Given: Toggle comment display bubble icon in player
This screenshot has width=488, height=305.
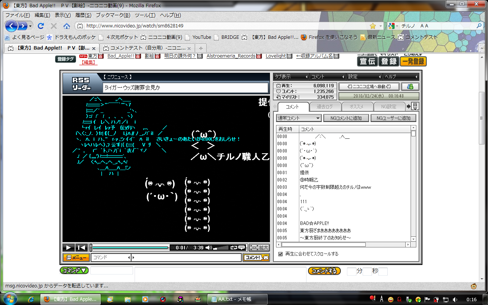Looking at the screenshot, I should click(242, 248).
